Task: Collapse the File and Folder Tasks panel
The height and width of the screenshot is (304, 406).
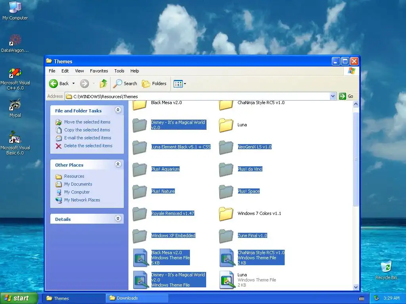Action: pyautogui.click(x=118, y=110)
